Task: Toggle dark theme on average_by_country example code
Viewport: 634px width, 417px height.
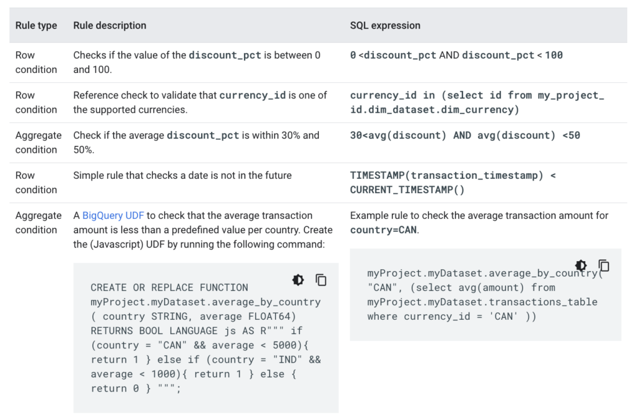Action: [x=581, y=265]
